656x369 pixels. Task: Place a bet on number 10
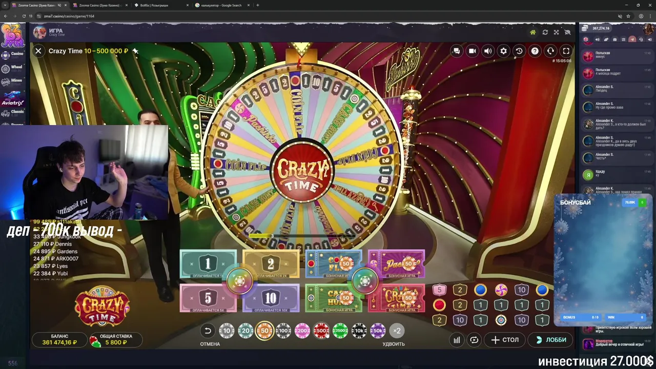coord(271,298)
